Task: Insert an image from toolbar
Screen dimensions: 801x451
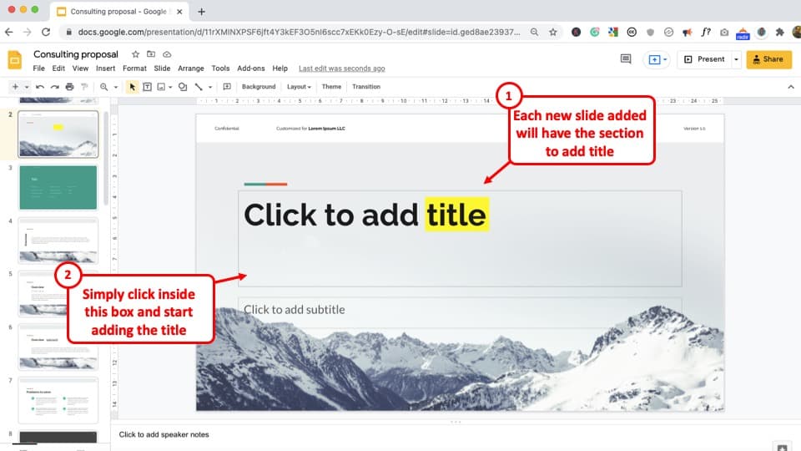Action: [x=161, y=87]
